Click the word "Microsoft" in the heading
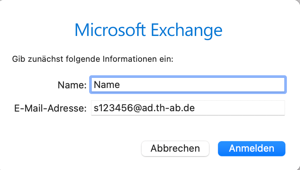This screenshot has width=300, height=170. pyautogui.click(x=110, y=30)
